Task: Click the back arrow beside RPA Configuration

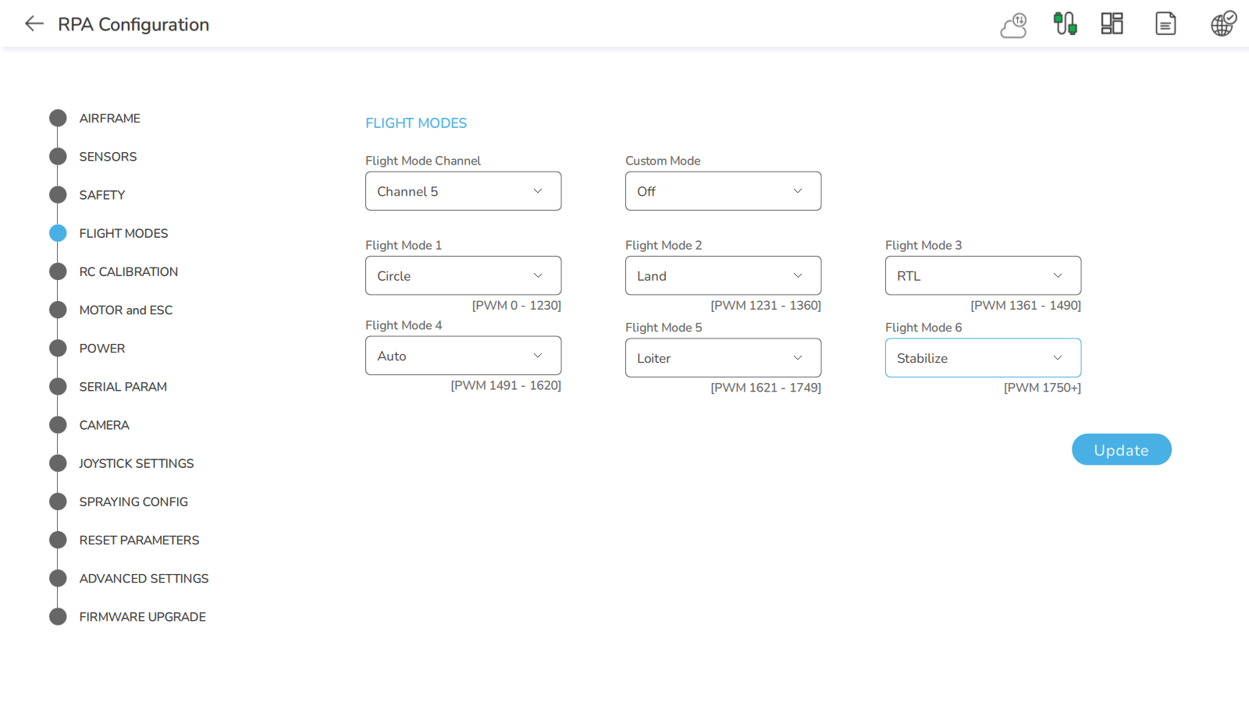Action: [34, 23]
